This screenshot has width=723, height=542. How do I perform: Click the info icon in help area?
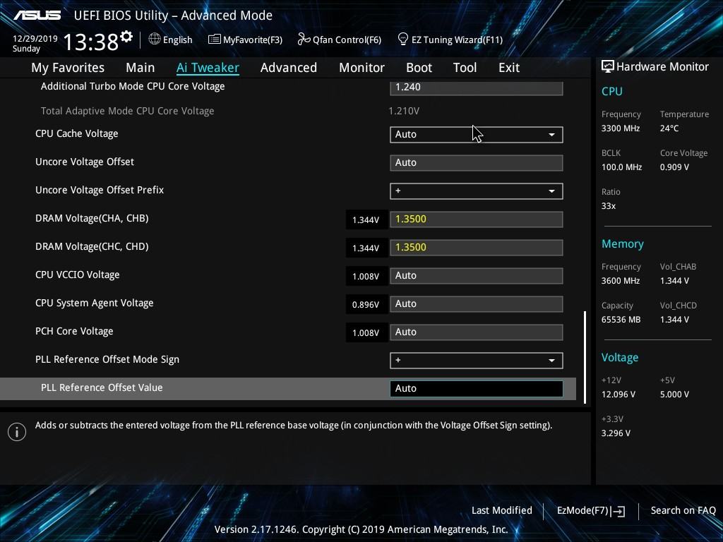click(17, 432)
